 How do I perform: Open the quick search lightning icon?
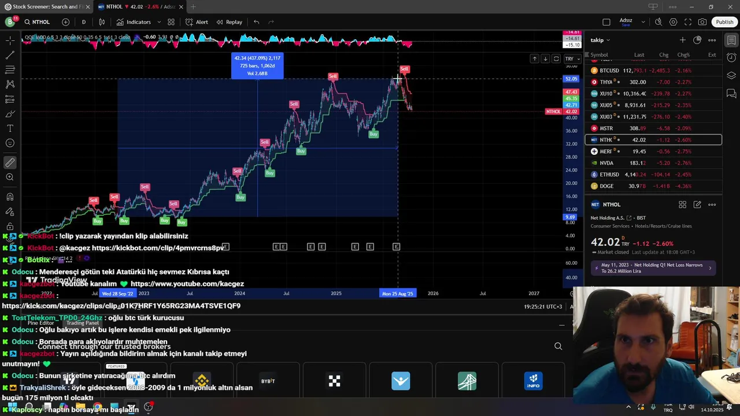coord(658,22)
